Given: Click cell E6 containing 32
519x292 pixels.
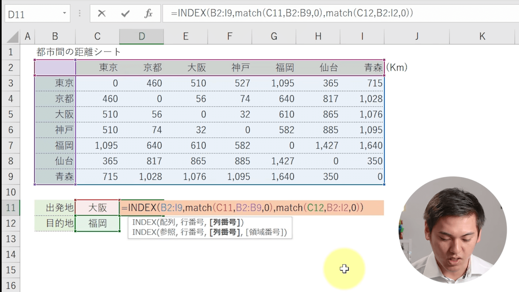Looking at the screenshot, I should pos(186,130).
